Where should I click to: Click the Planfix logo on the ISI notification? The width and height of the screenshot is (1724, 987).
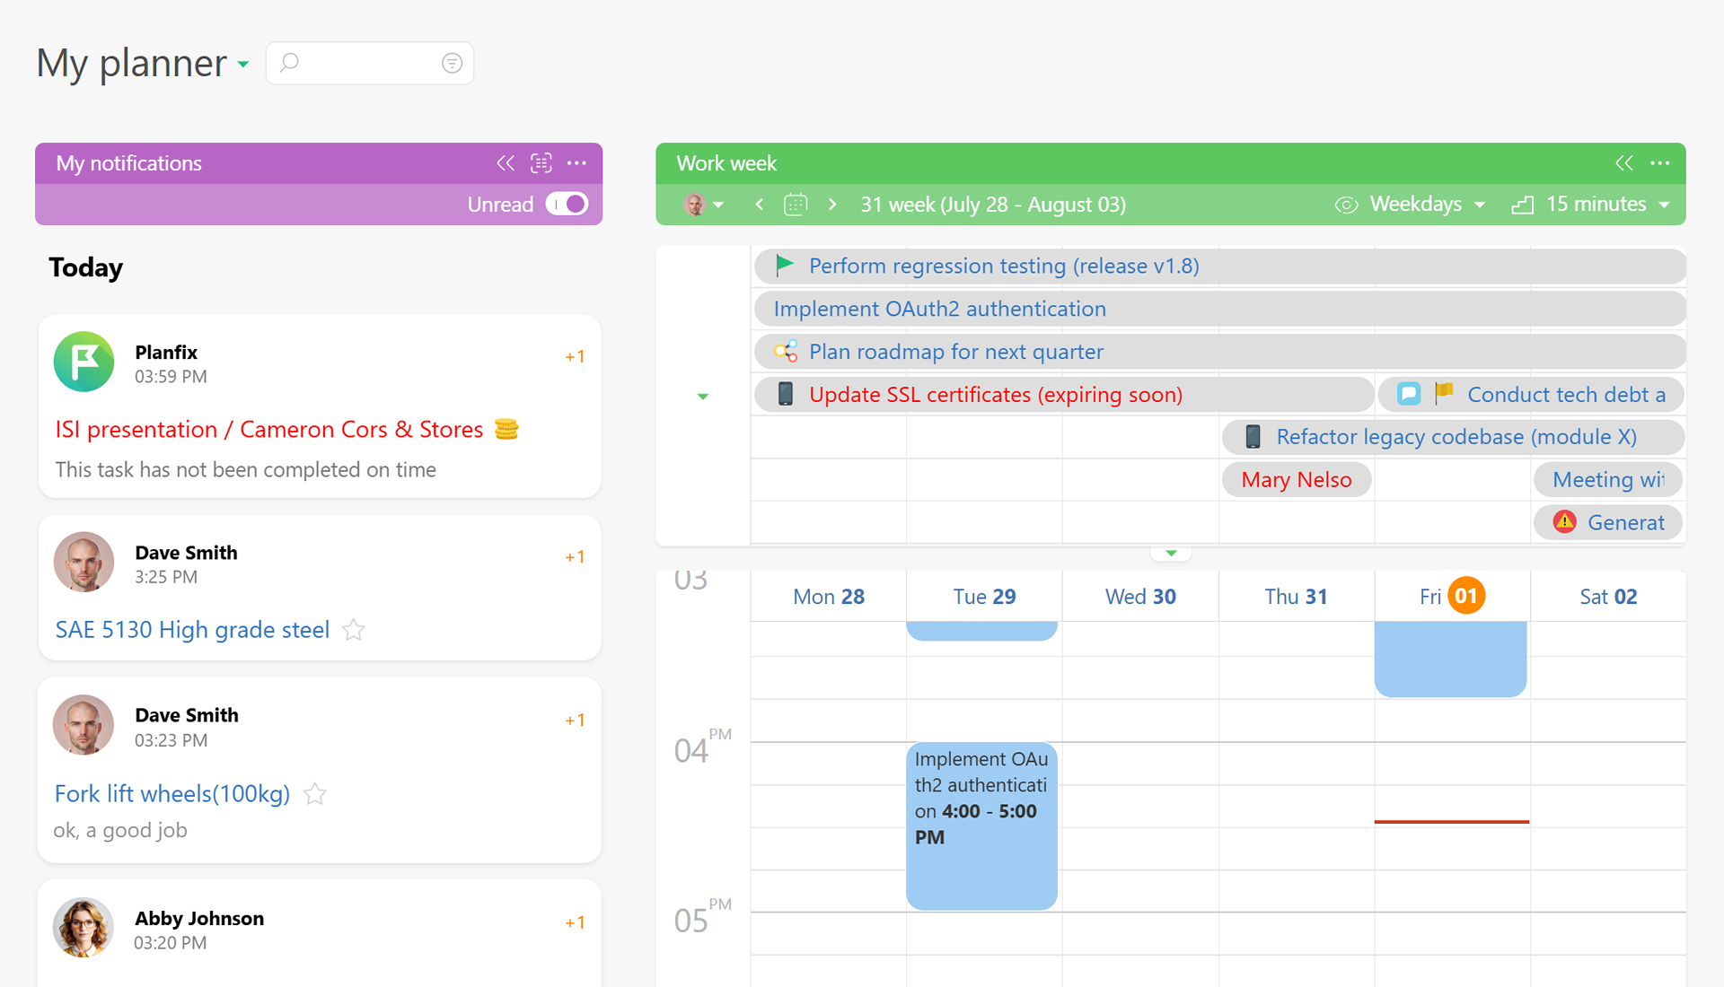click(x=84, y=362)
